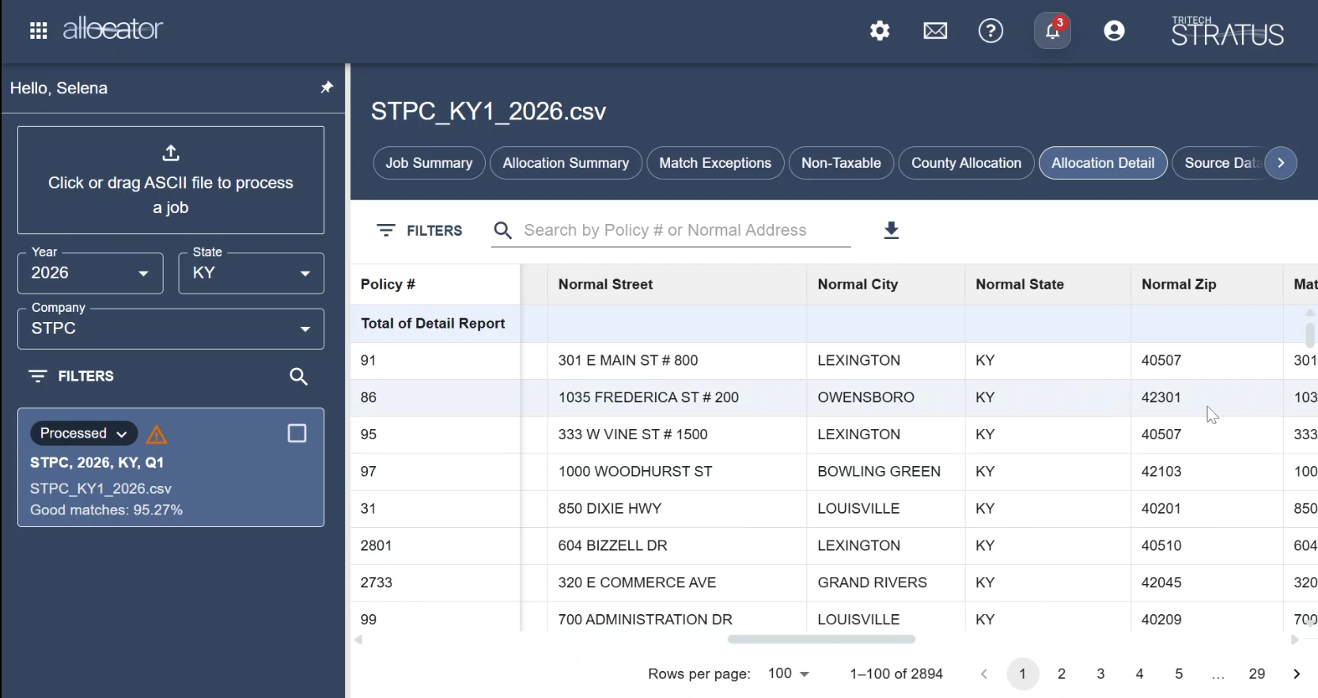Click GRAND RIVERS city cell
Viewport: 1318px width, 698px height.
[x=885, y=582]
